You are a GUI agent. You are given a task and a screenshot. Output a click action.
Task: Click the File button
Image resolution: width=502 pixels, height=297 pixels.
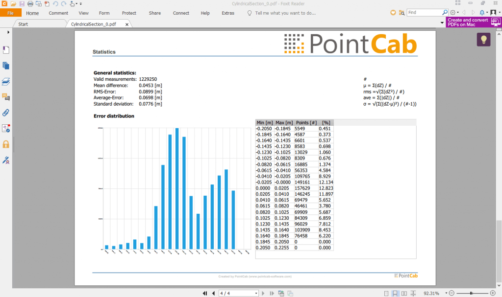click(10, 13)
